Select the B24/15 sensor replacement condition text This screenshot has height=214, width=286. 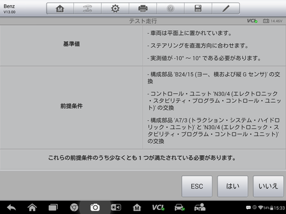click(x=214, y=78)
